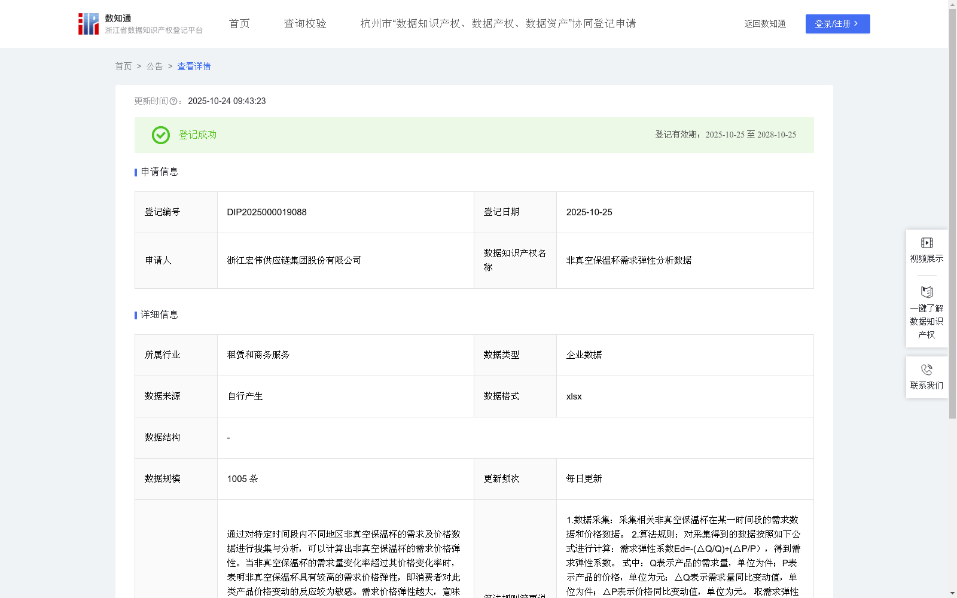Click the 联系我们 phone icon
957x598 pixels.
click(926, 370)
